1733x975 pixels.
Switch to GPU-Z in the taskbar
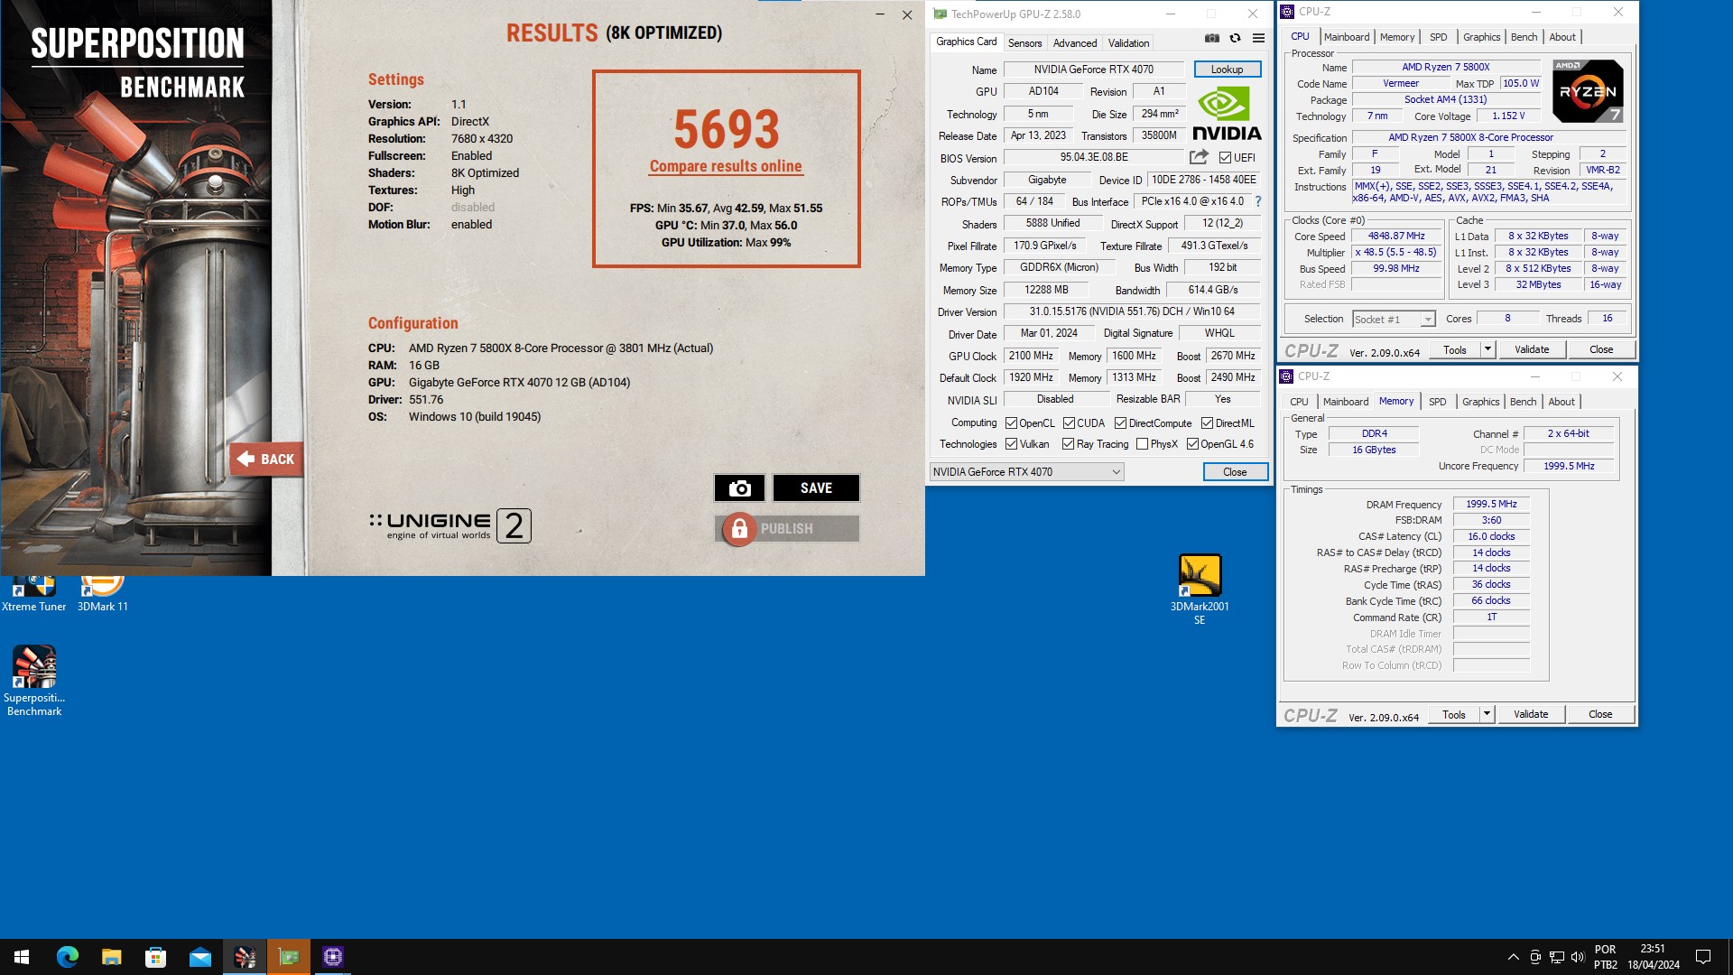tap(289, 957)
